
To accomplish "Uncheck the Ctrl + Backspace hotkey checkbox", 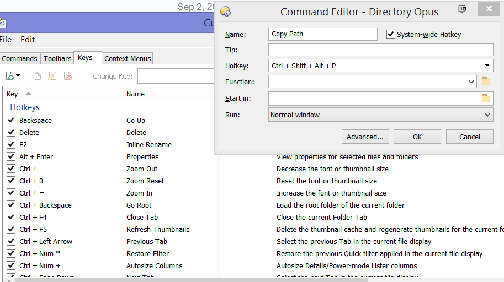I will click(x=11, y=205).
